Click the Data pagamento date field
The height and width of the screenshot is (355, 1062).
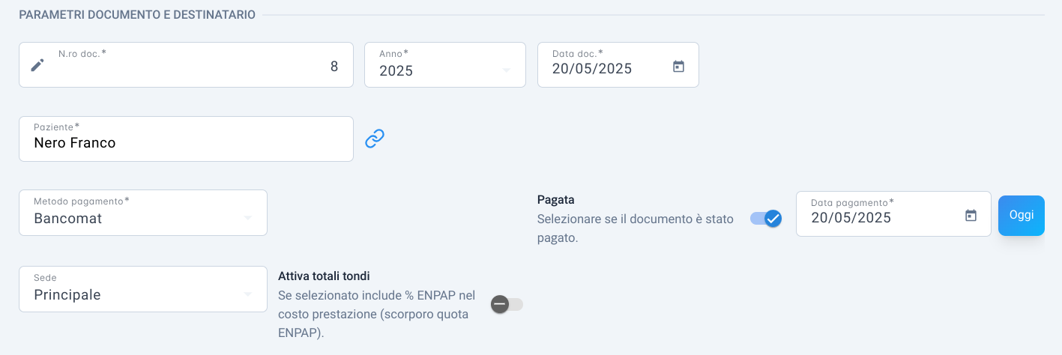tap(893, 214)
